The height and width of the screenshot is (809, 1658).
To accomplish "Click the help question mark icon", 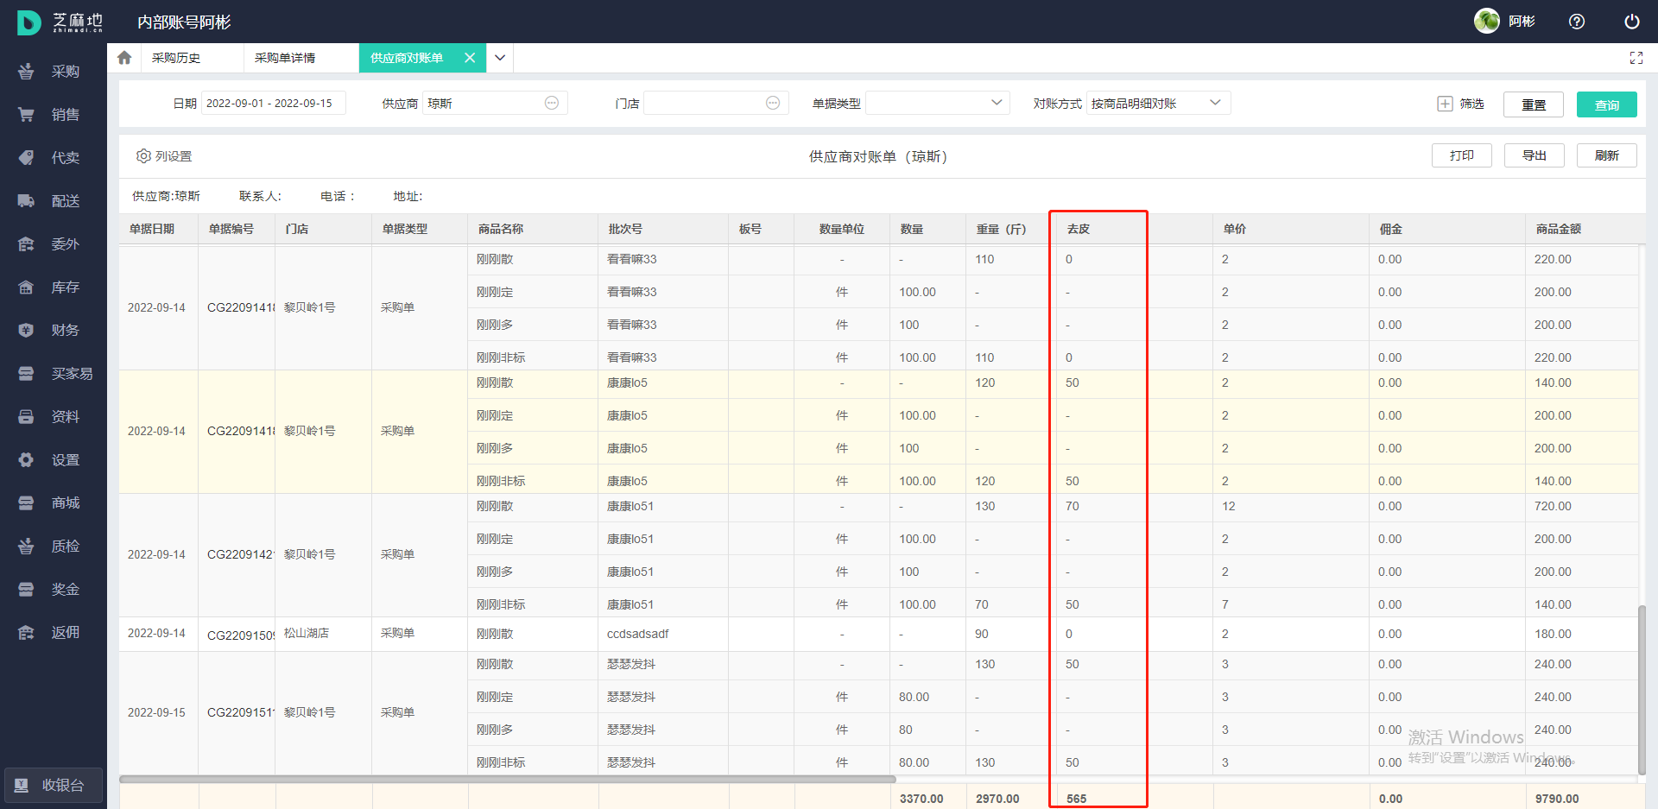I will [1577, 22].
